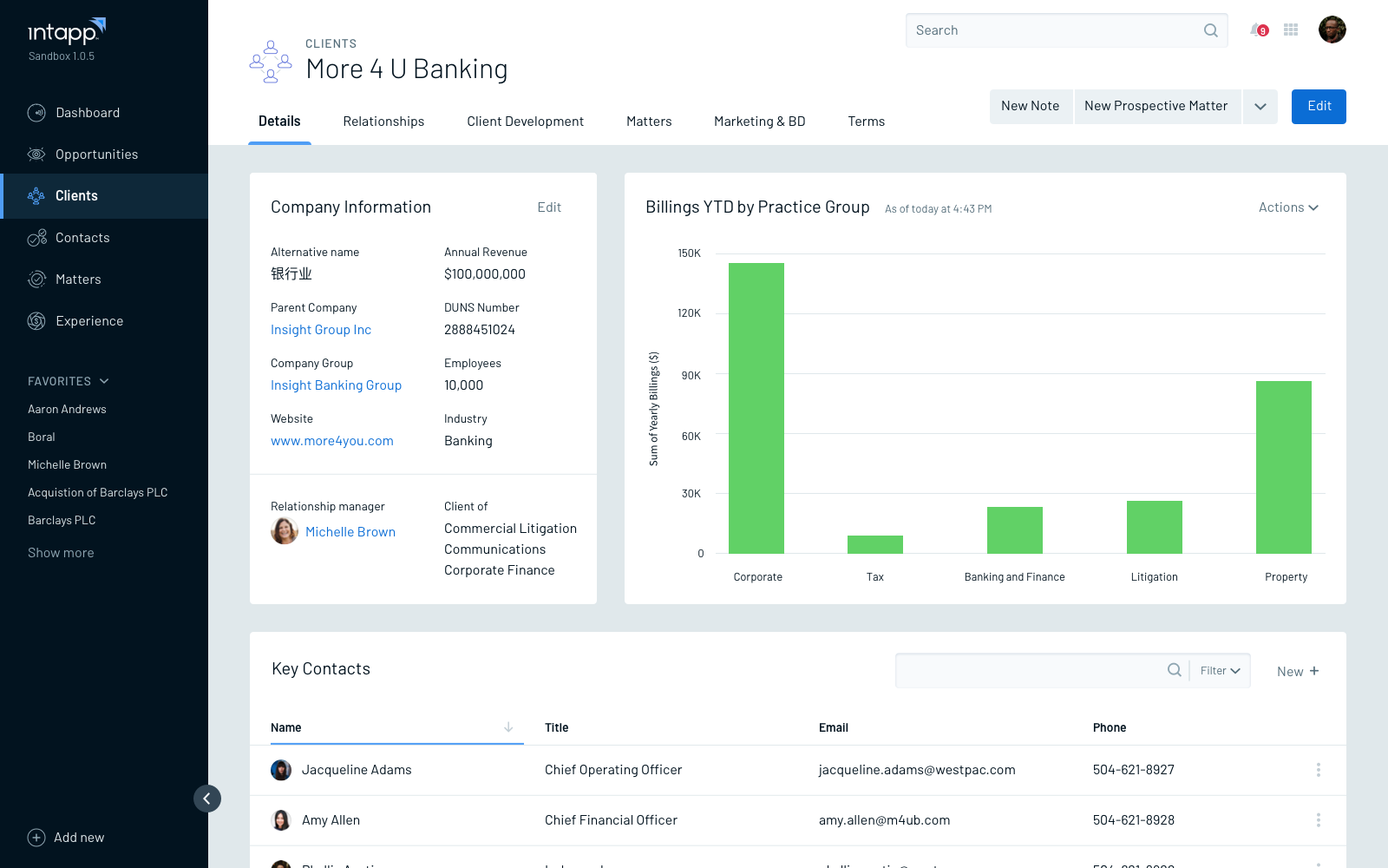This screenshot has width=1388, height=868.
Task: Click the Tax bar in chart
Action: (x=875, y=544)
